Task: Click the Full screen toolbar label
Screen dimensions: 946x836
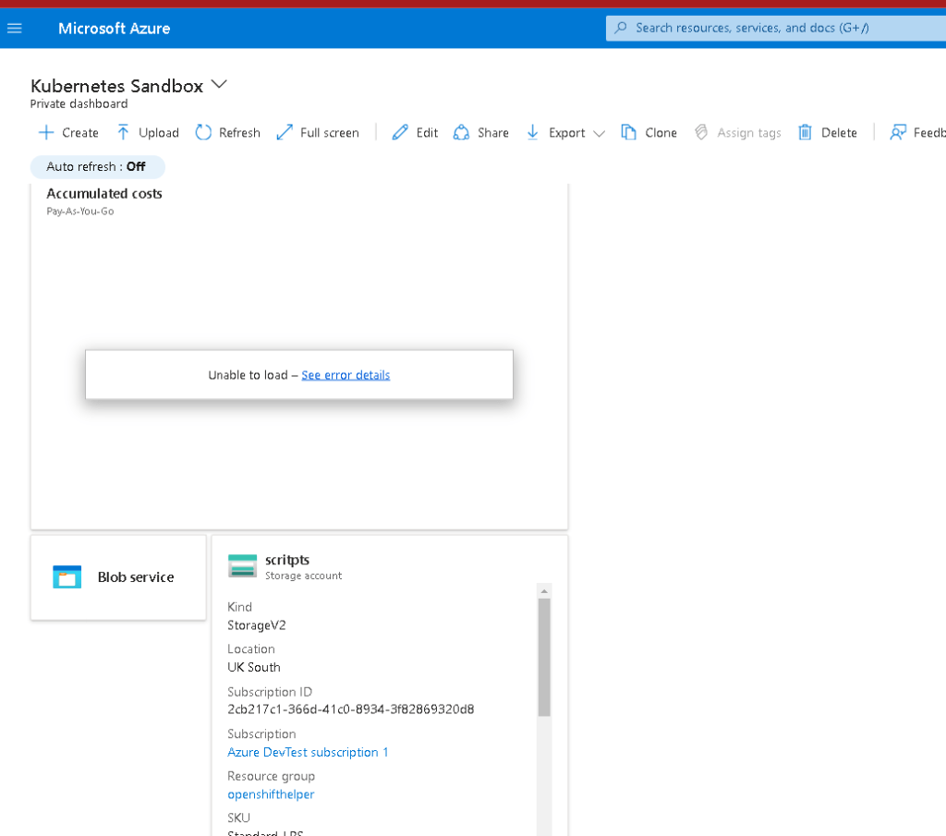Action: [330, 133]
